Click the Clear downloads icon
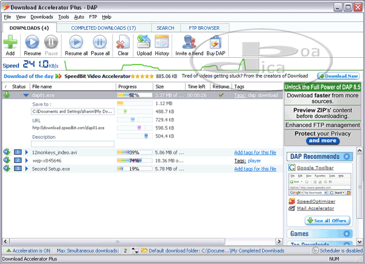365x264 pixels. coord(123,42)
